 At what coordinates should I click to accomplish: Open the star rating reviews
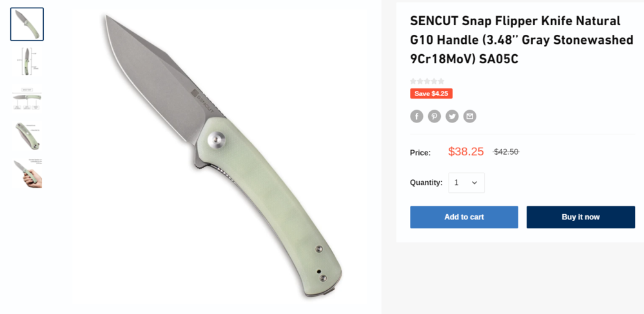click(427, 81)
